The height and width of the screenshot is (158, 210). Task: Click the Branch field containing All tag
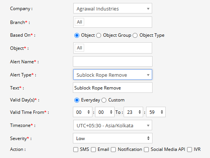point(112,22)
